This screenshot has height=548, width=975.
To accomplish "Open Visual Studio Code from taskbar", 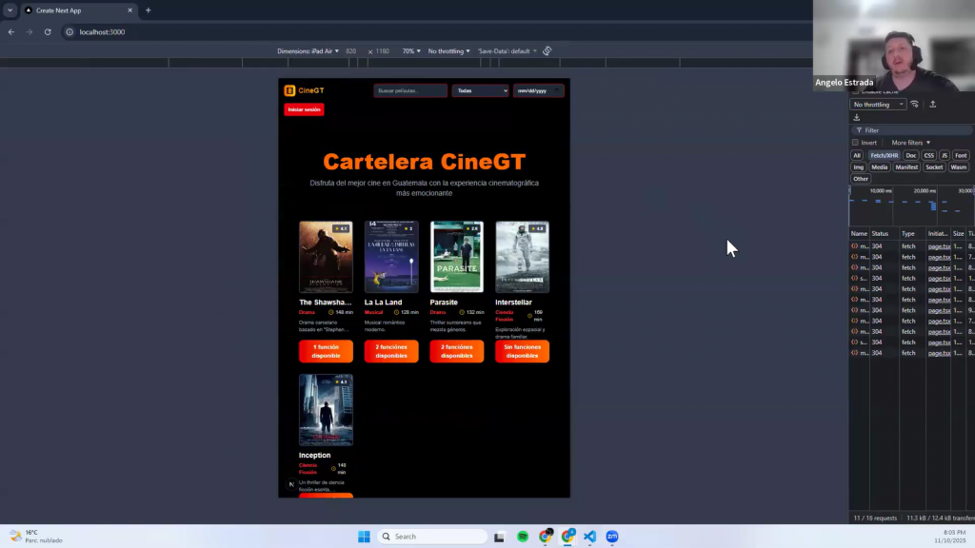I will tap(589, 537).
